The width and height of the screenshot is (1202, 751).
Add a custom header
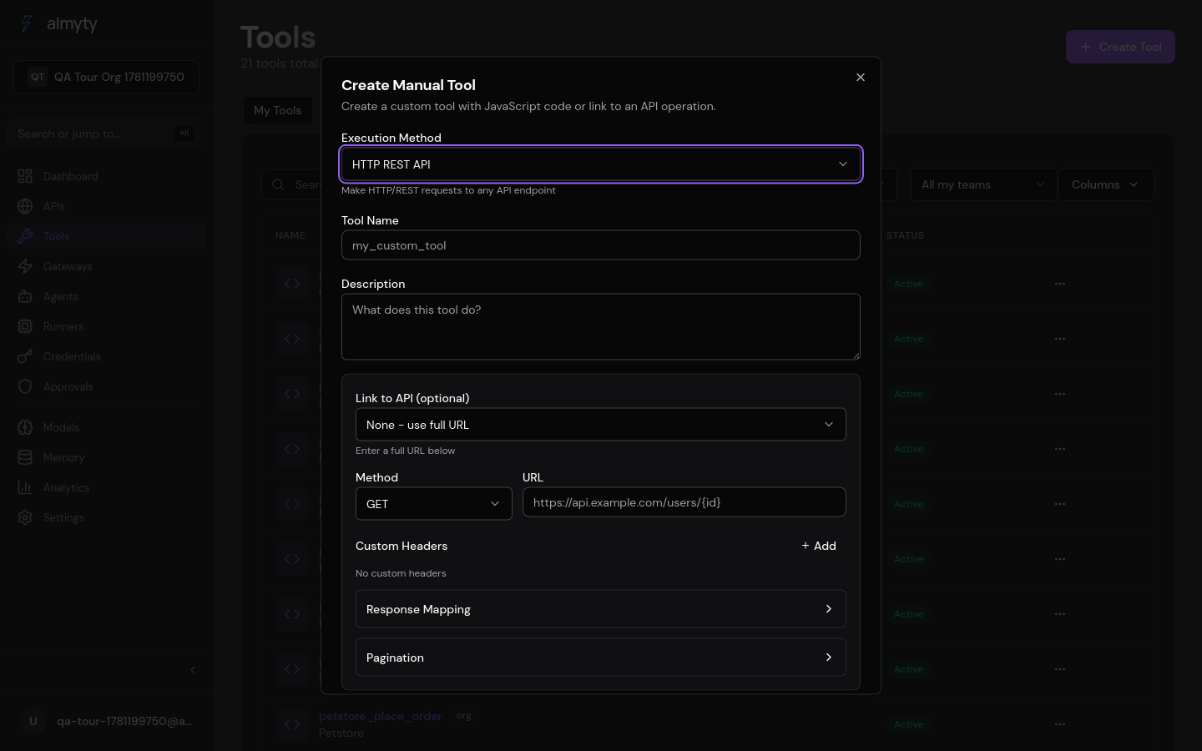pyautogui.click(x=819, y=546)
